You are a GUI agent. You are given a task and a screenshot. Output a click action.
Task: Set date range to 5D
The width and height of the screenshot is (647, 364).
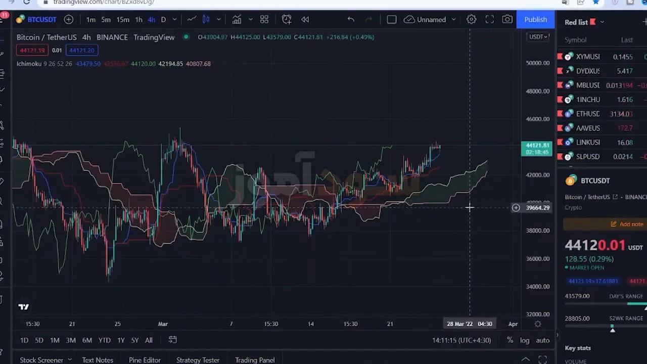(39, 340)
